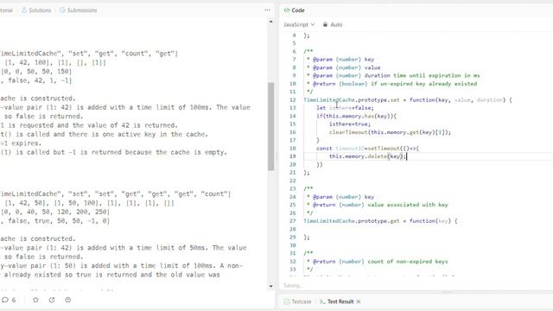
Task: Click the 'isthere=true;' code line
Action: coord(349,124)
